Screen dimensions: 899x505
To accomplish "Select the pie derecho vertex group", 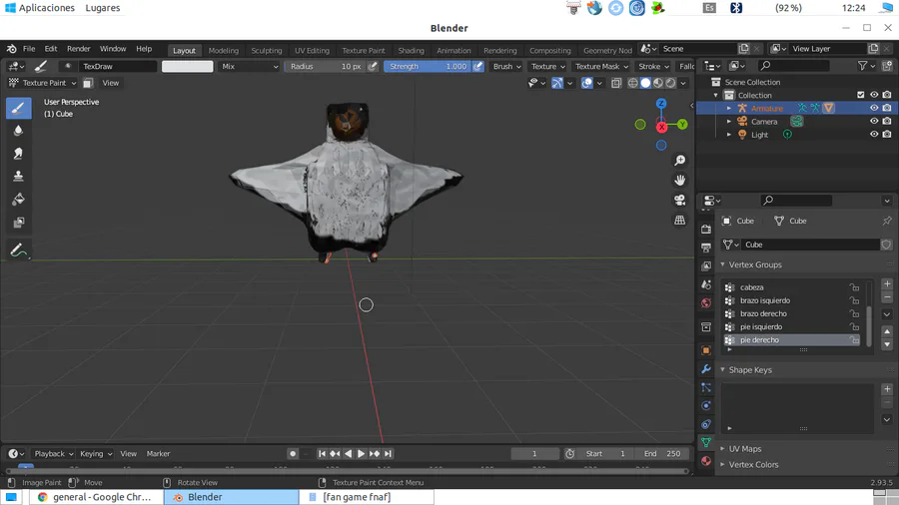I will click(792, 340).
